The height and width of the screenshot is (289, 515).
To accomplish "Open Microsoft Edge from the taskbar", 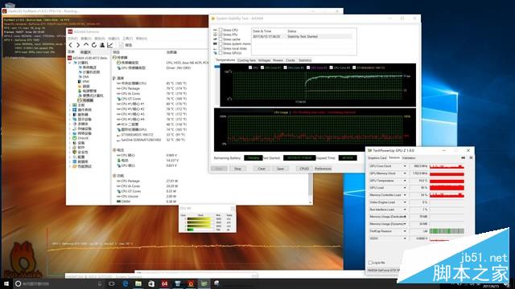I will [x=126, y=283].
